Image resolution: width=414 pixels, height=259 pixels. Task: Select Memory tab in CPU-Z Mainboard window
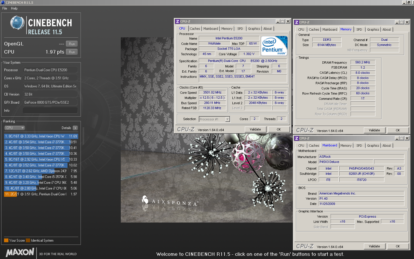(346, 146)
